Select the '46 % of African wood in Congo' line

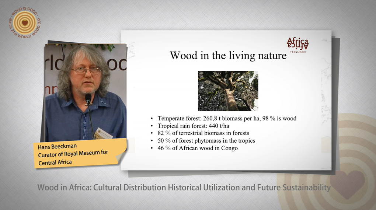(198, 148)
